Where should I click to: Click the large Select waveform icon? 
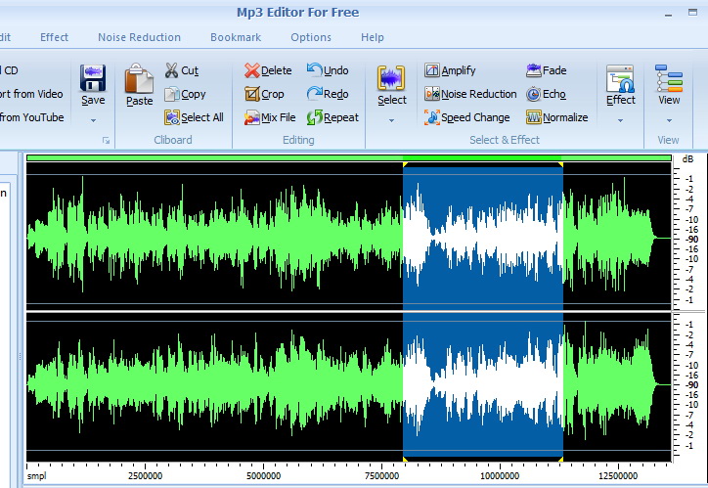click(391, 78)
